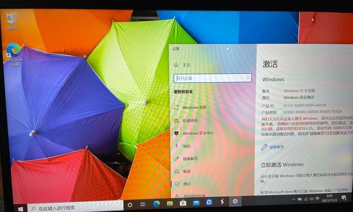The height and width of the screenshot is (212, 353).
Task: Launch Edge from the taskbar
Action: point(156,204)
